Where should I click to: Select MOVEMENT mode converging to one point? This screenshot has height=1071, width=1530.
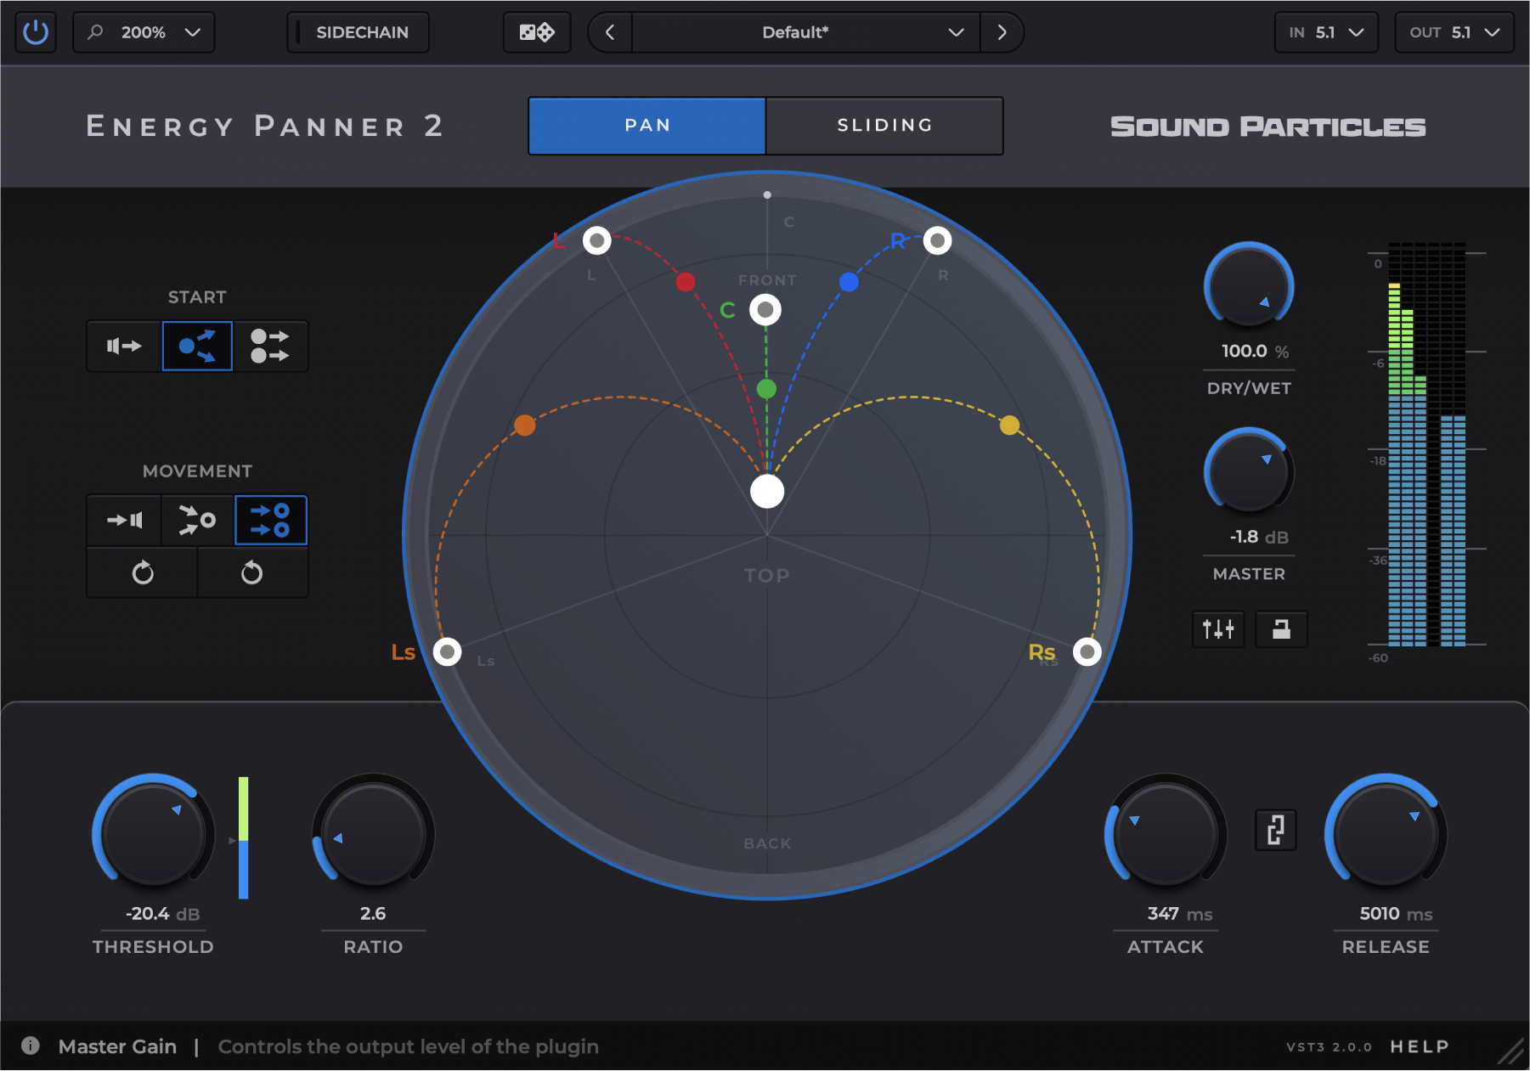tap(197, 520)
